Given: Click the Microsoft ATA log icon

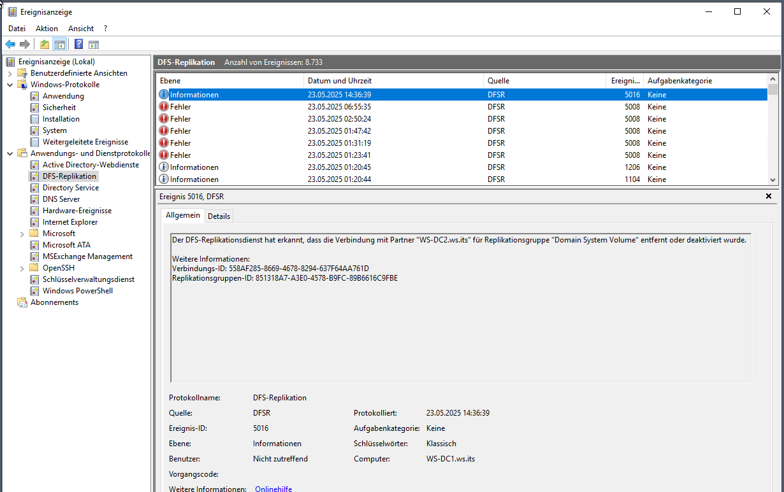Looking at the screenshot, I should 35,245.
